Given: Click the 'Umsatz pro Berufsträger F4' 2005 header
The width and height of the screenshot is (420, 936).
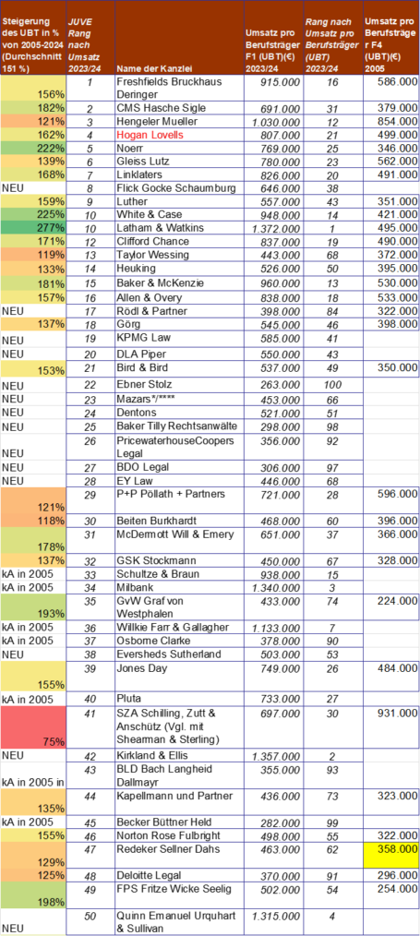Looking at the screenshot, I should 391,37.
